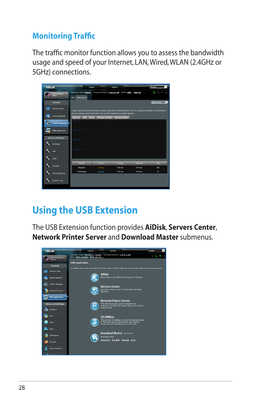Screen dimensions: 267x403
Task: Open VPN server icon in sidebar
Action: [x=46, y=335]
